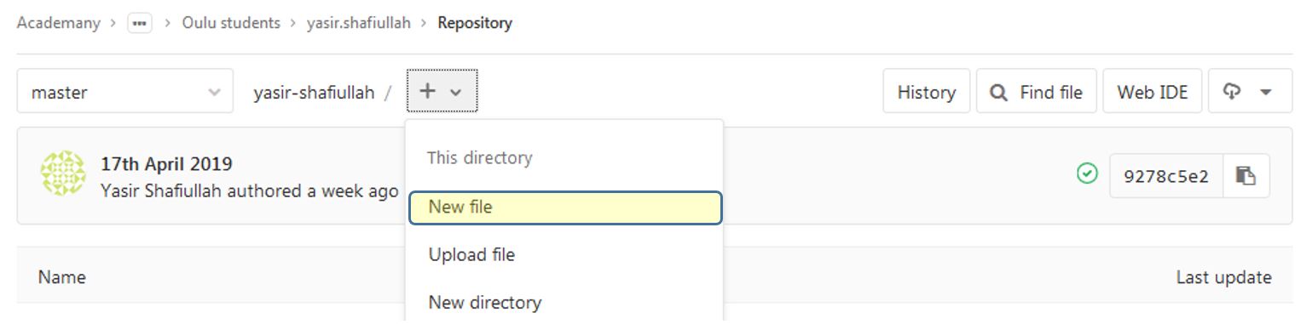
Task: Open yasir.shafiullah breadcrumb link
Action: (x=359, y=23)
